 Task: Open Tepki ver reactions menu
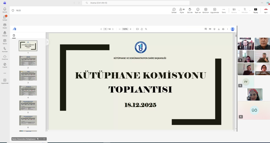click(198, 10)
